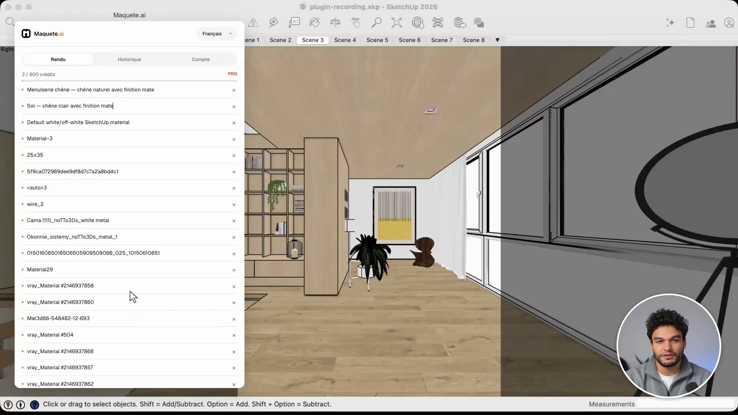Click the sparkle AI icon in toolbar

coord(670,23)
